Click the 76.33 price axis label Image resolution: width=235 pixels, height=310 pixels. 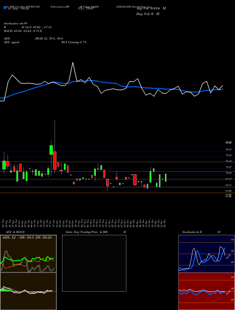[228, 161]
